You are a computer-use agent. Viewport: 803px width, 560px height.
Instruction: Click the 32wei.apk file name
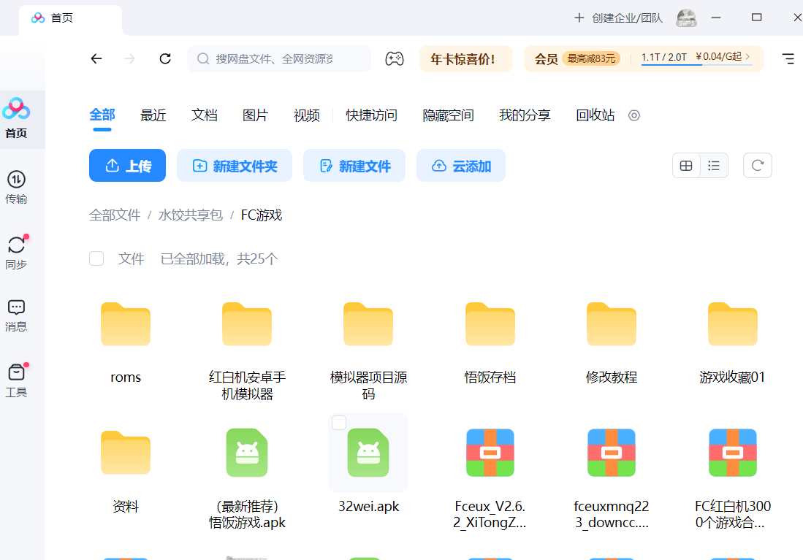(368, 506)
